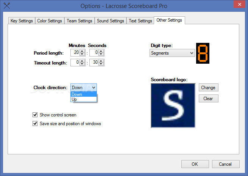Click the Period length label
This screenshot has height=176, width=248.
(49, 53)
